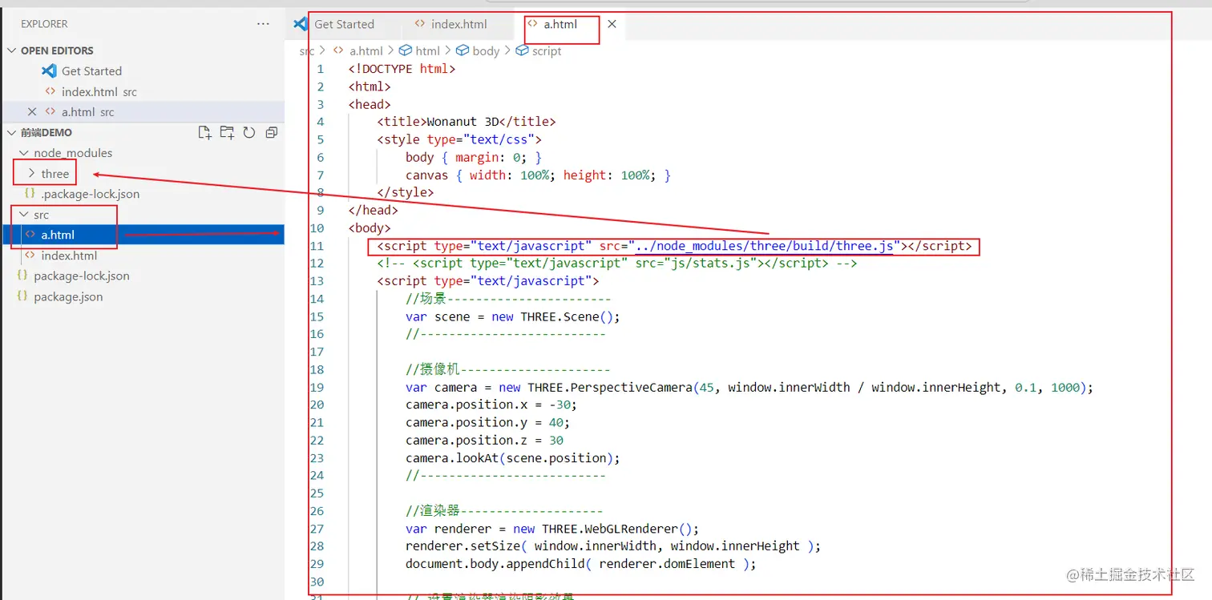Screen dimensions: 1212x600
Task: Open the Explorer more actions ellipsis
Action: coord(263,24)
